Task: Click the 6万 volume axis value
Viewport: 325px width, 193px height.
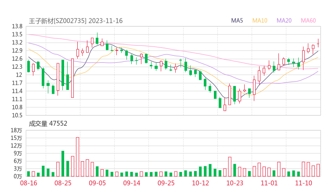Action: pos(18,161)
